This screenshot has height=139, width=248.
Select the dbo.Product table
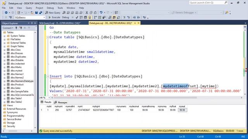click(x=17, y=85)
